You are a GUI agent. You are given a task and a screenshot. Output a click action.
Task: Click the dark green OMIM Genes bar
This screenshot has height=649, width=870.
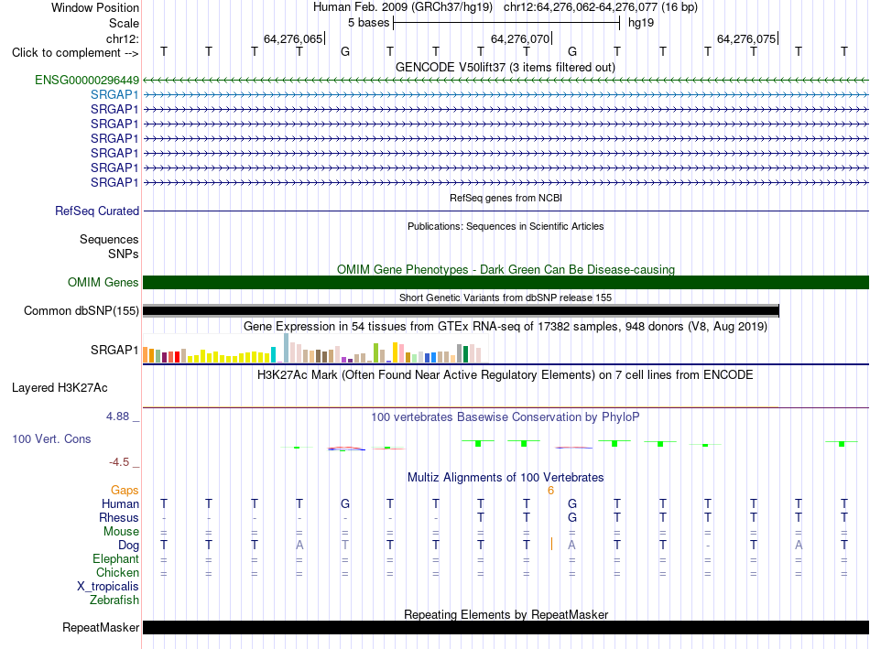[x=506, y=282]
